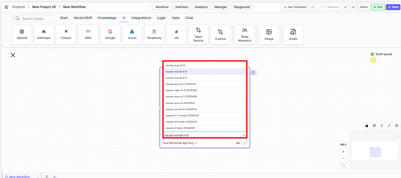Add a Perplexity node

click(x=154, y=35)
